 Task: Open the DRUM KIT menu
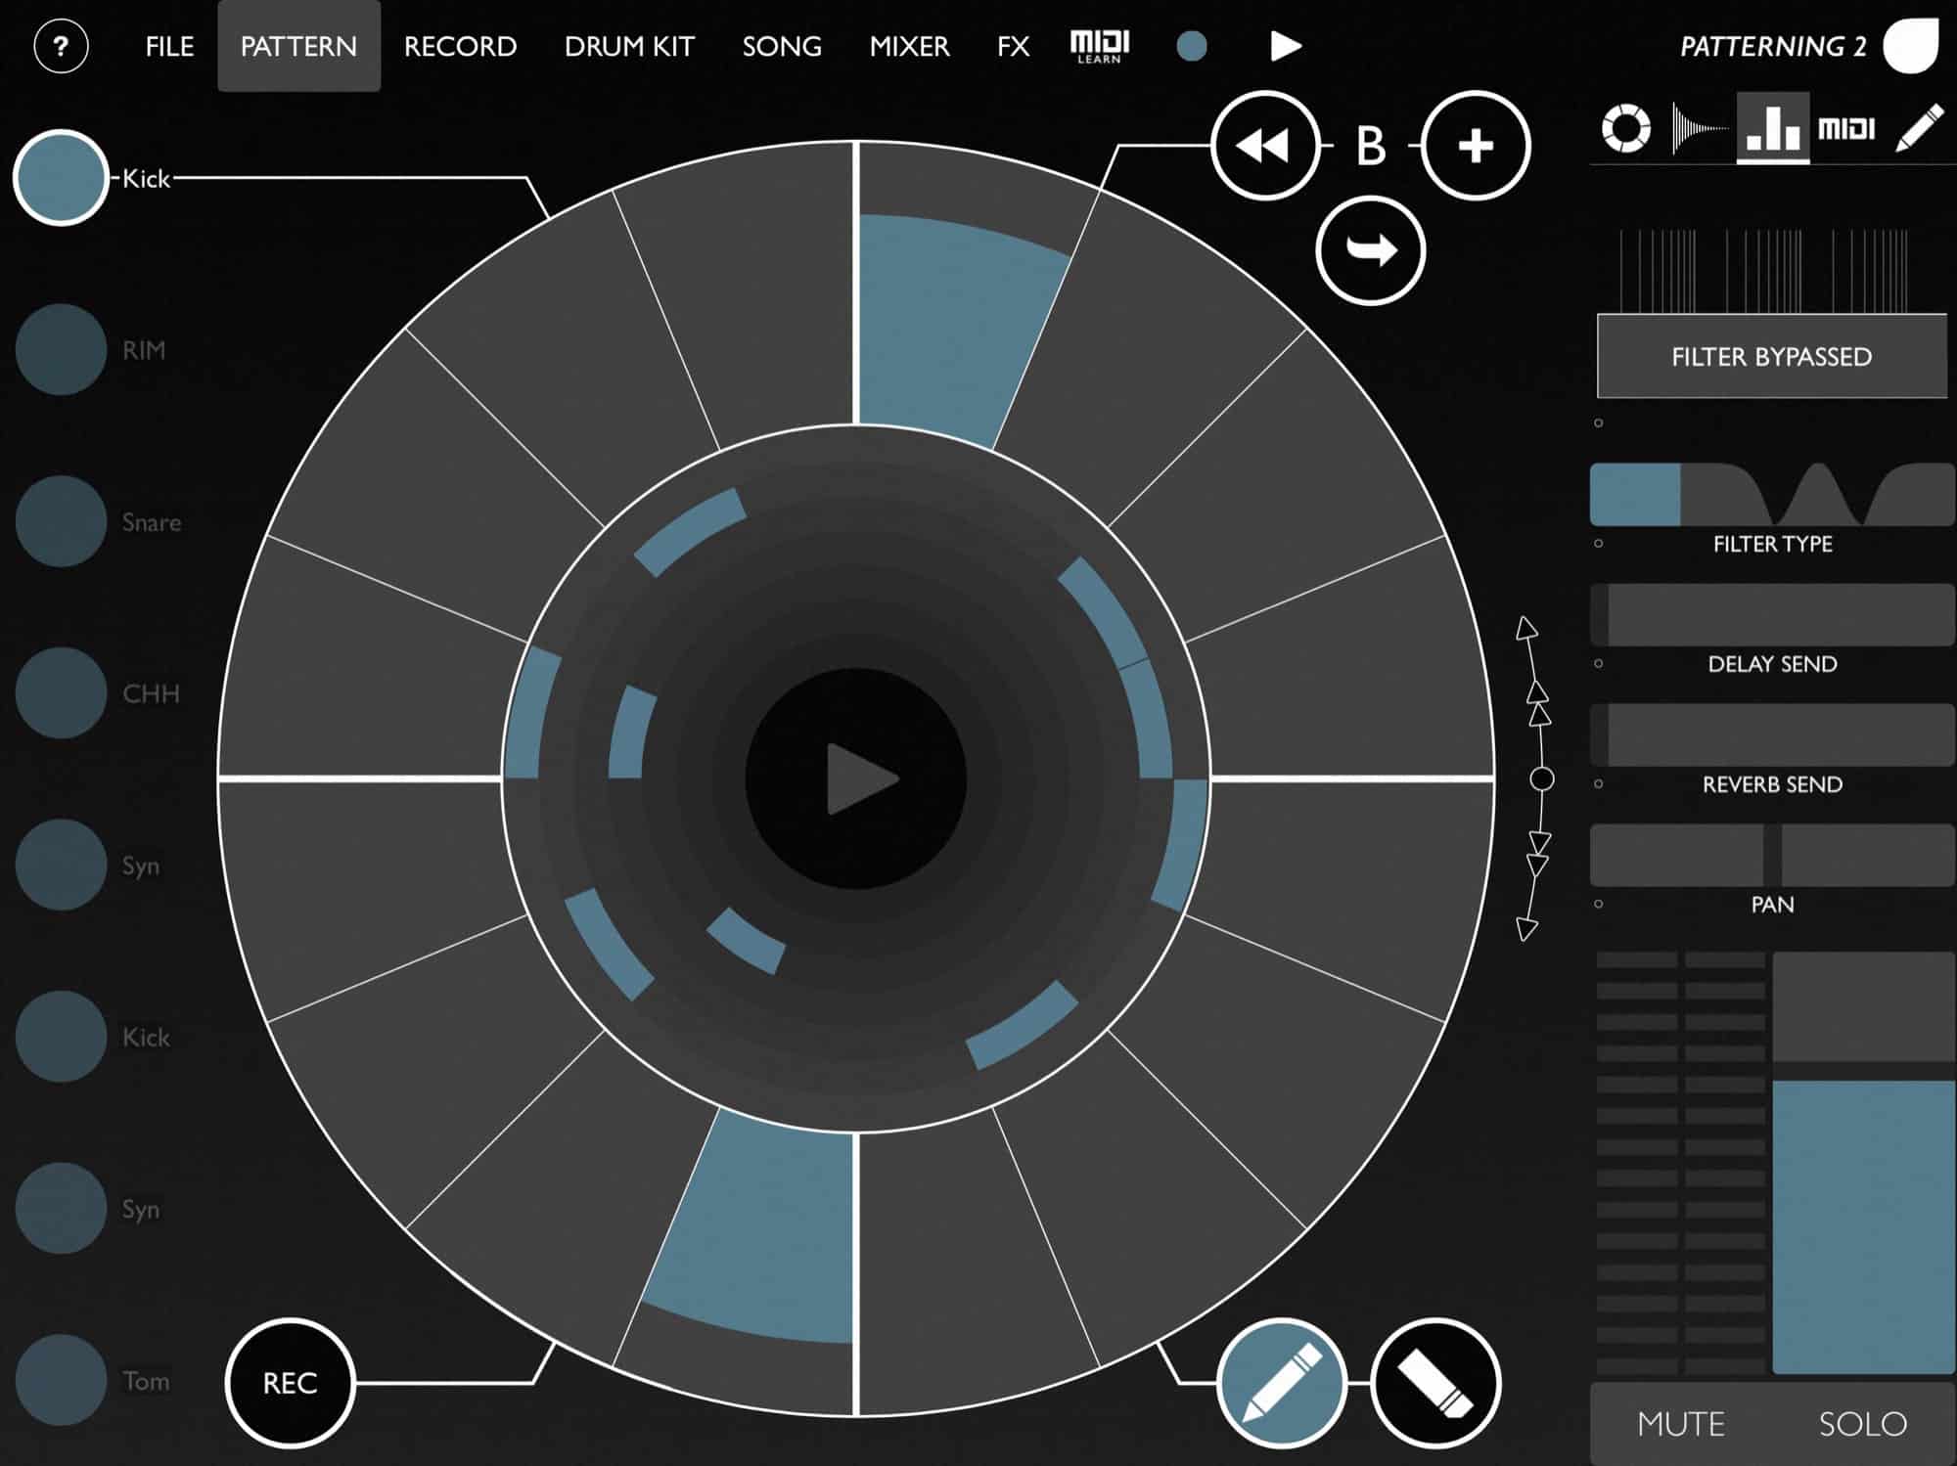[x=629, y=46]
